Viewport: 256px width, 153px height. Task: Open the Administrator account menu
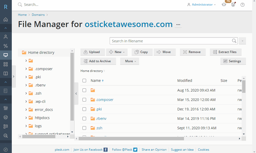tap(202, 5)
